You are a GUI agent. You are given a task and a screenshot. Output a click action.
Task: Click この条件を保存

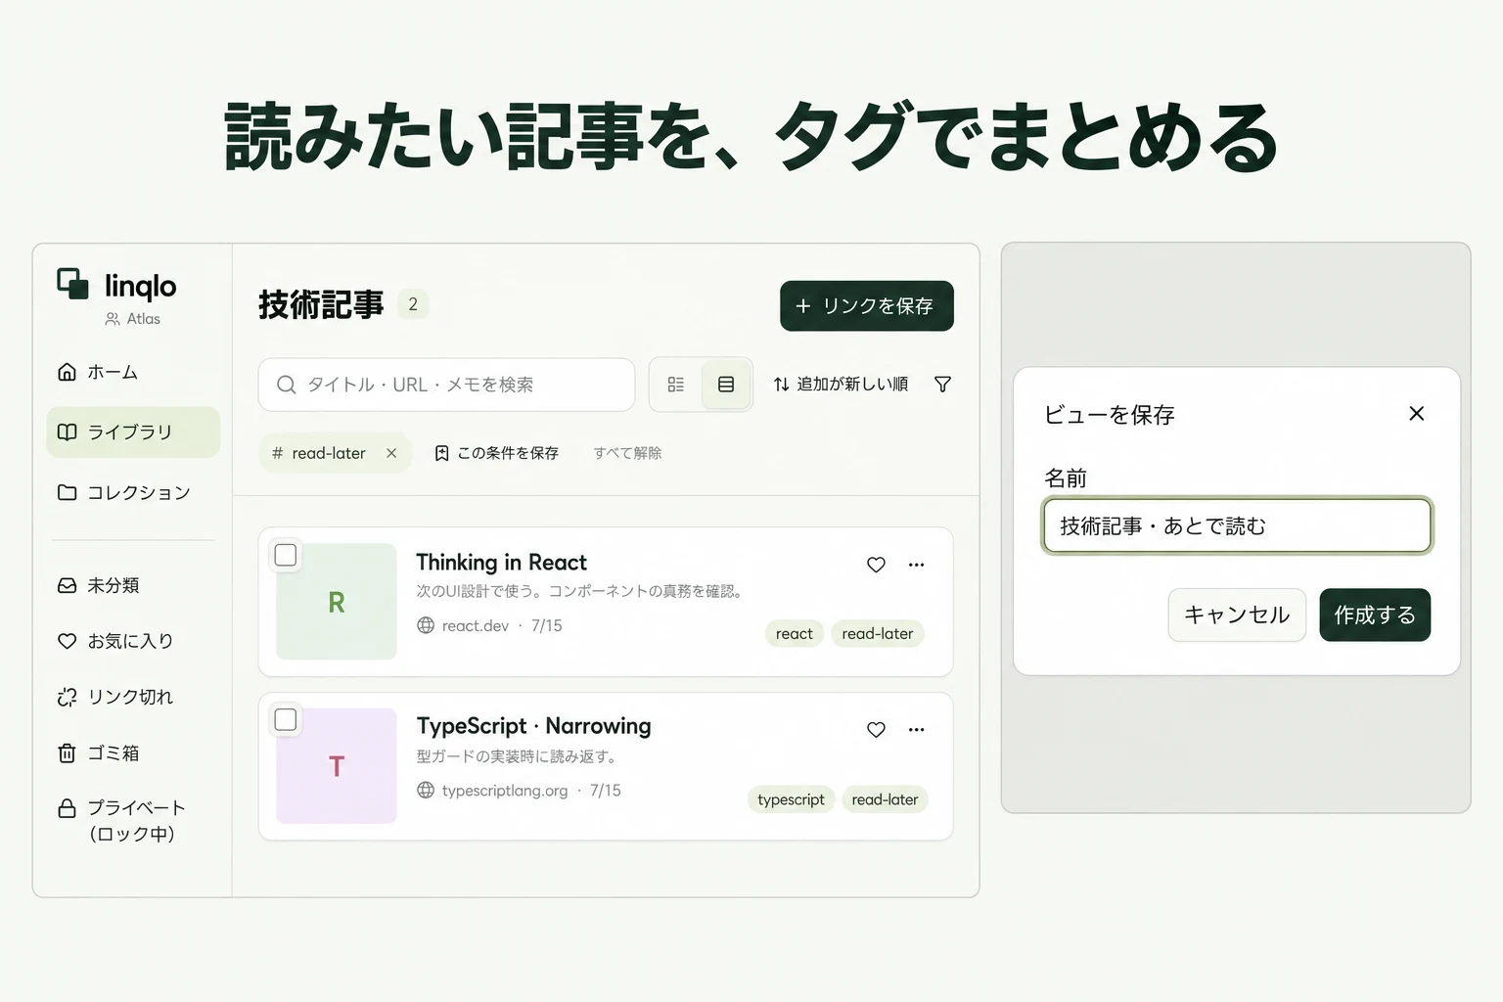[497, 453]
